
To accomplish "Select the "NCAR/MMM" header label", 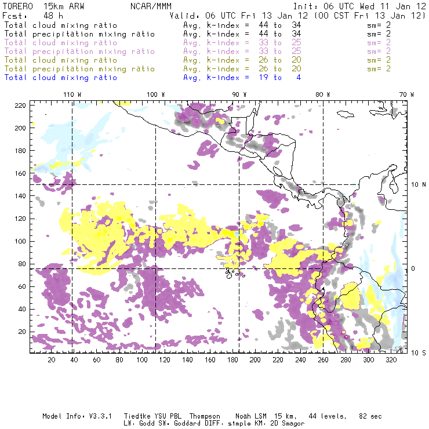I will [x=151, y=6].
